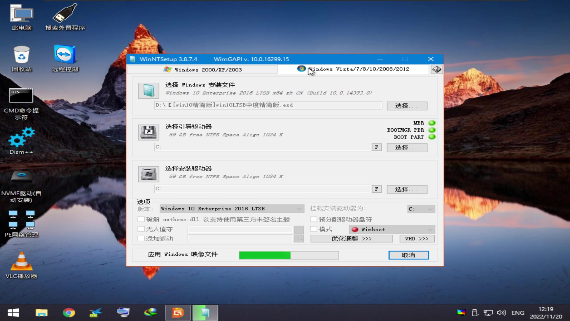Click 选择 for boot drive
This screenshot has height=321, width=570.
click(x=407, y=148)
